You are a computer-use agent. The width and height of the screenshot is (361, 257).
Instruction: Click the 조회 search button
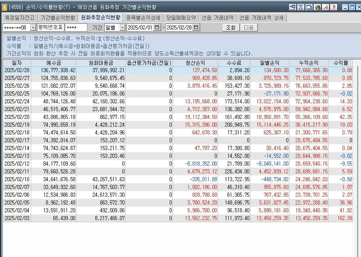[230, 27]
